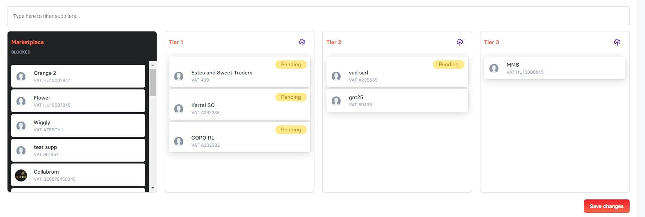Select the Wiggly supplier card

click(78, 126)
